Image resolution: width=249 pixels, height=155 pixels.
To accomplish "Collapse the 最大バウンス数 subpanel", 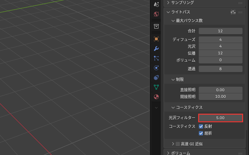I will click(x=173, y=21).
